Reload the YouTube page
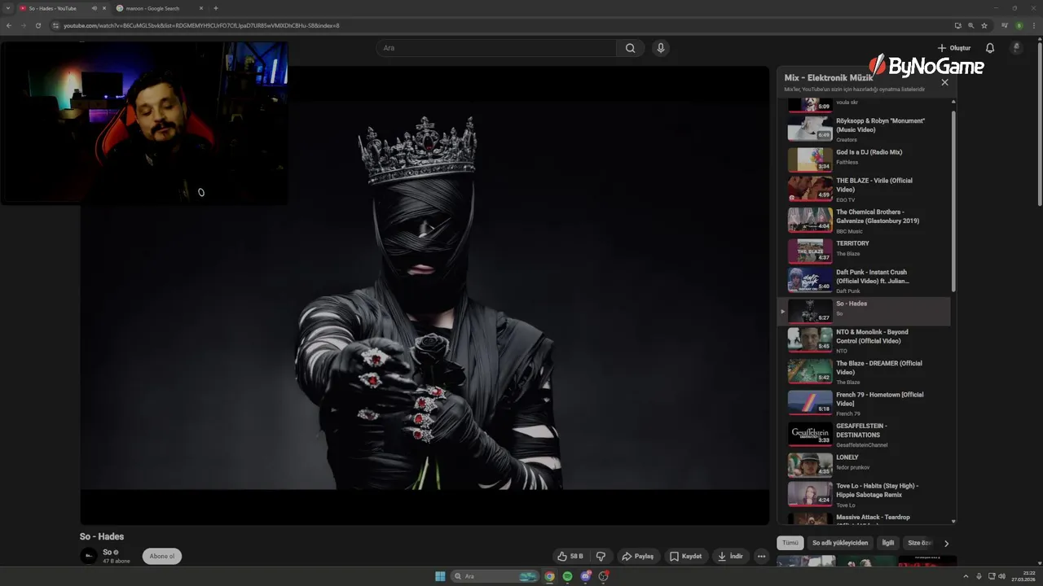 37,25
